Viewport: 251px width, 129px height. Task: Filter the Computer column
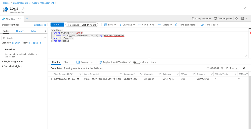(160, 74)
